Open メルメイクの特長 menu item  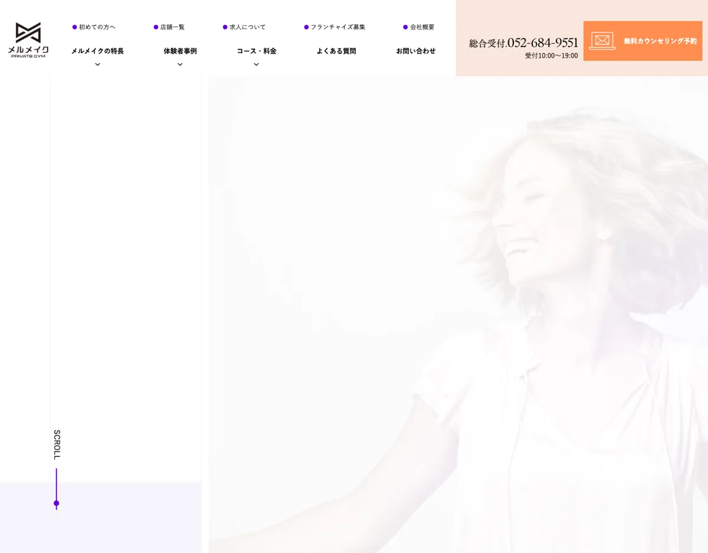pos(97,51)
